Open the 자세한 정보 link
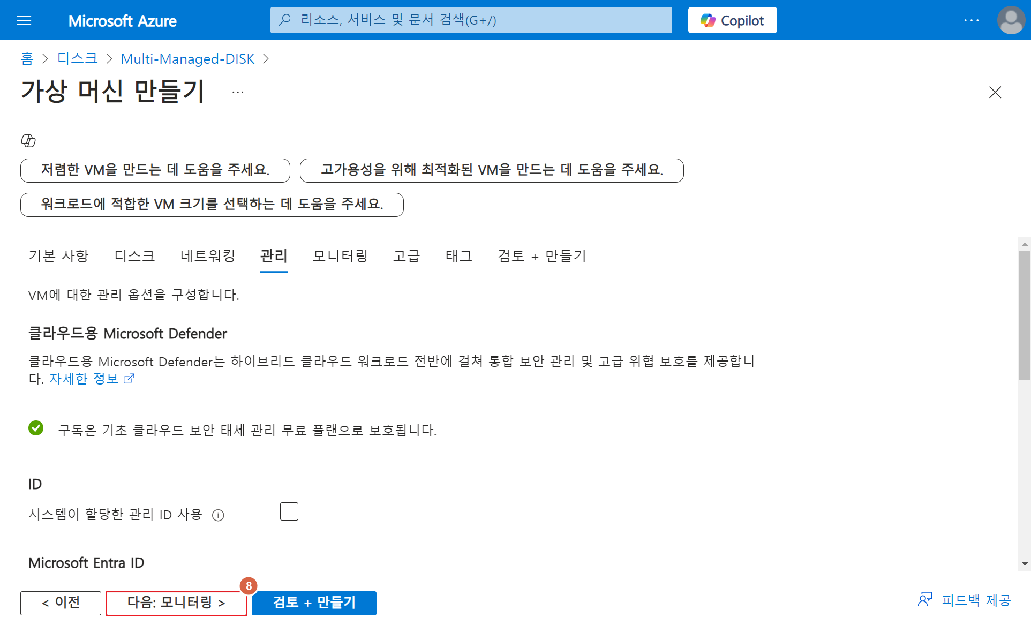Screen dimensions: 1031x640 [x=84, y=379]
